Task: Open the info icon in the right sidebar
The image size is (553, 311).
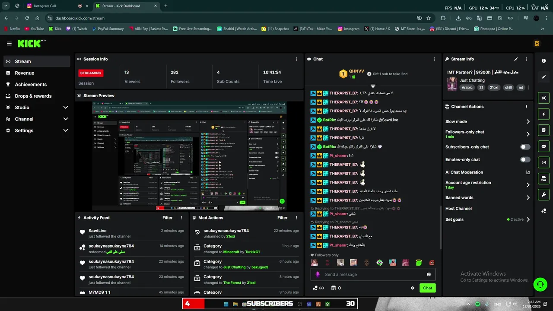Action: tap(543, 61)
